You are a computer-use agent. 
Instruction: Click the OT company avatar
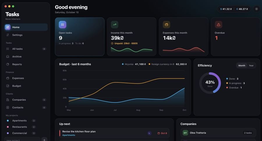(x=185, y=133)
